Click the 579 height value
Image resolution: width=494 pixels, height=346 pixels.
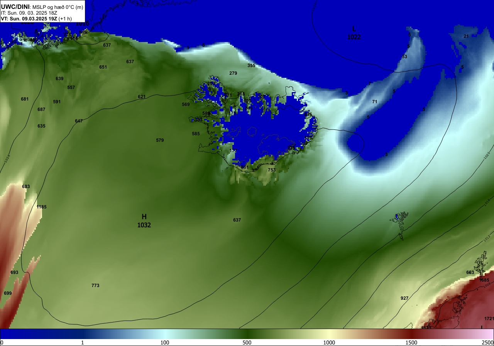click(160, 140)
